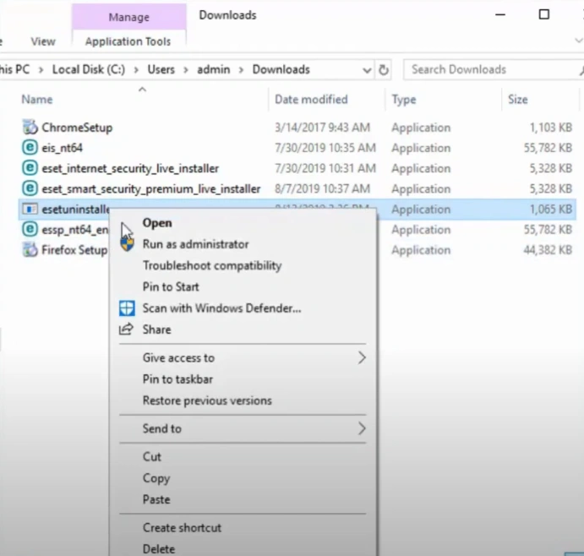Switch to the View tab
The width and height of the screenshot is (584, 556).
point(43,41)
